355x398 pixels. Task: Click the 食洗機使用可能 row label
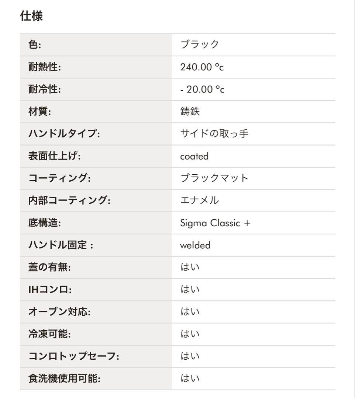pos(65,378)
